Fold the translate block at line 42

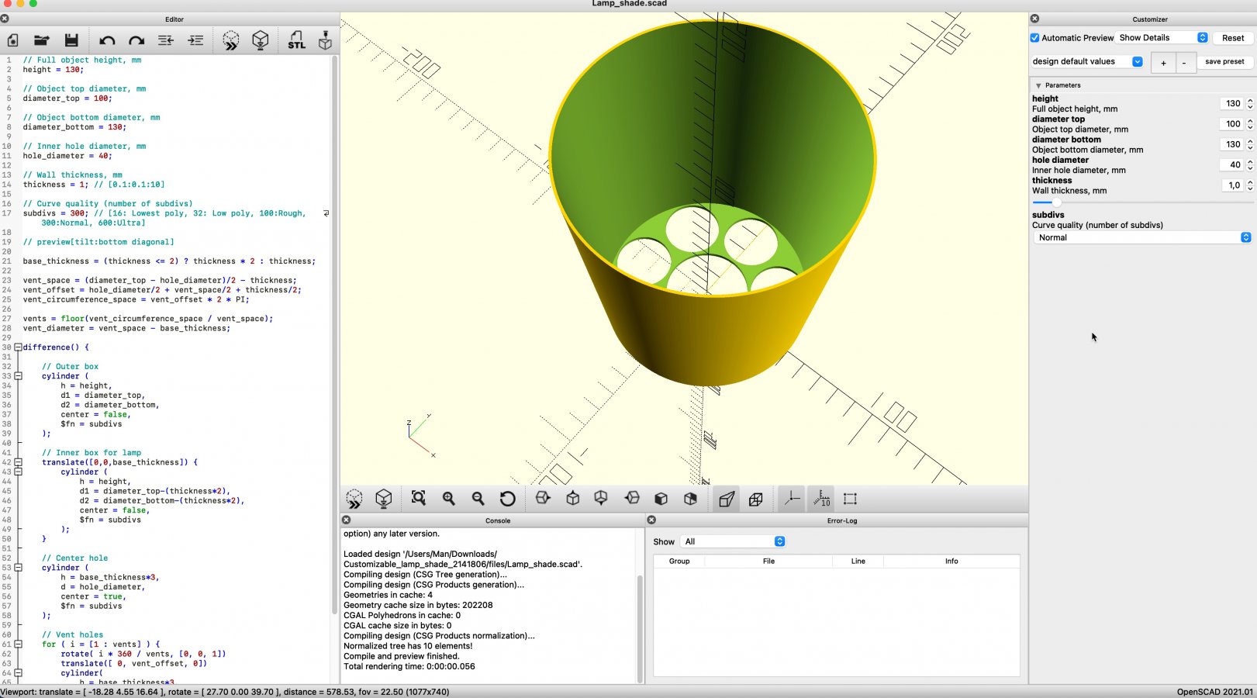click(x=18, y=462)
